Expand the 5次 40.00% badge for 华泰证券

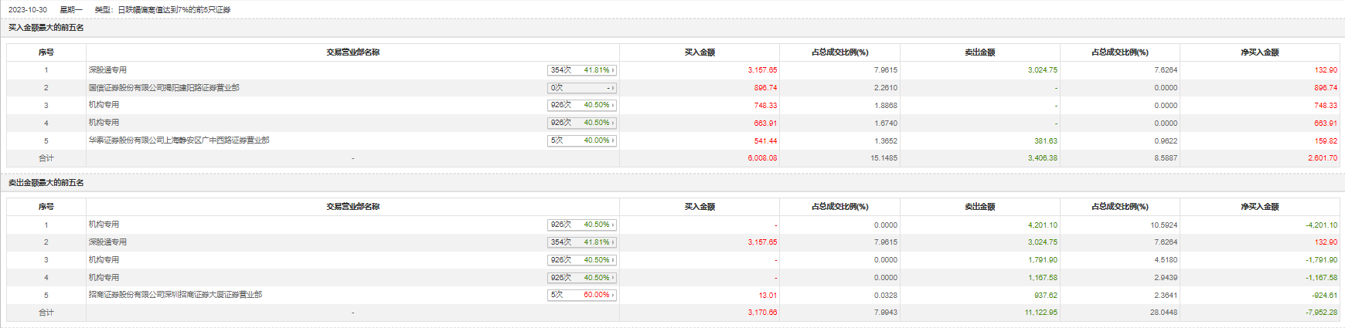point(581,140)
